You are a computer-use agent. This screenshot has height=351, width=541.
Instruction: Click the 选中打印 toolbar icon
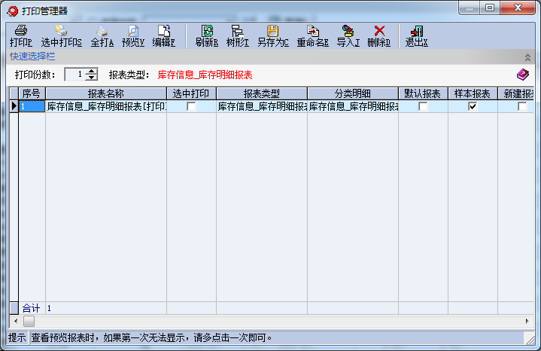point(61,31)
